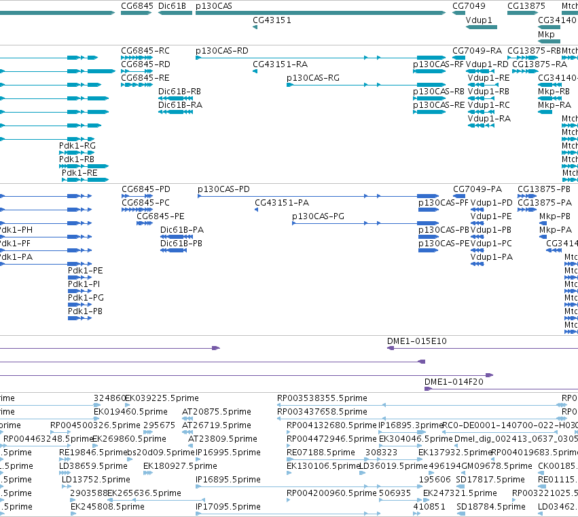Open protein Pdk1-PE
The image size is (578, 517).
point(79,277)
